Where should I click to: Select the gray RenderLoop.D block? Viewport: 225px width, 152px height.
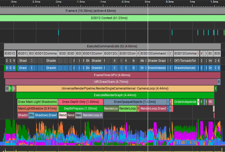[x=92, y=115]
